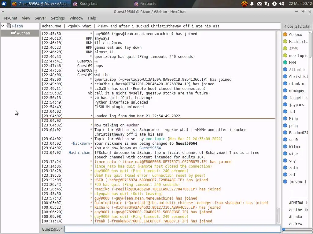The width and height of the screenshot is (313, 234).
Task: Click the user list vertical scrollbar
Action: tap(310, 45)
